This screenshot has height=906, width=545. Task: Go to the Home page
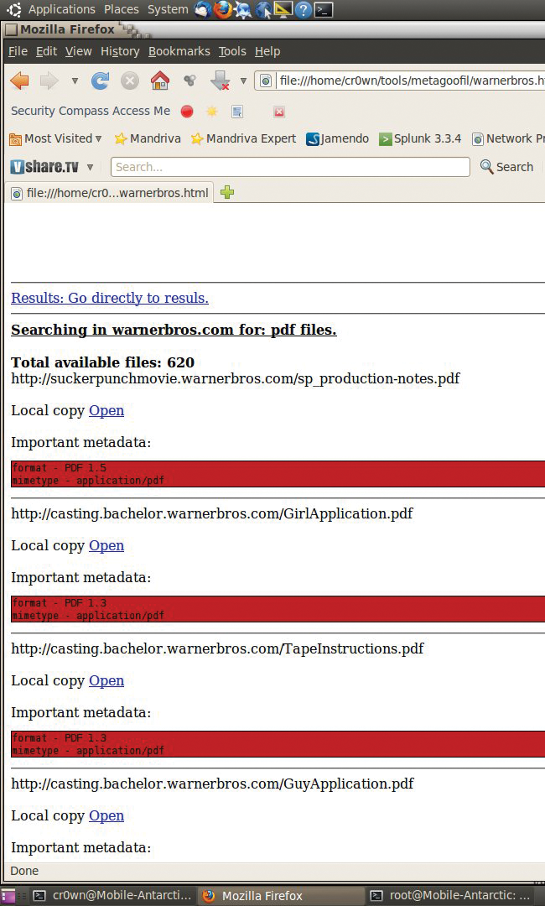(159, 81)
